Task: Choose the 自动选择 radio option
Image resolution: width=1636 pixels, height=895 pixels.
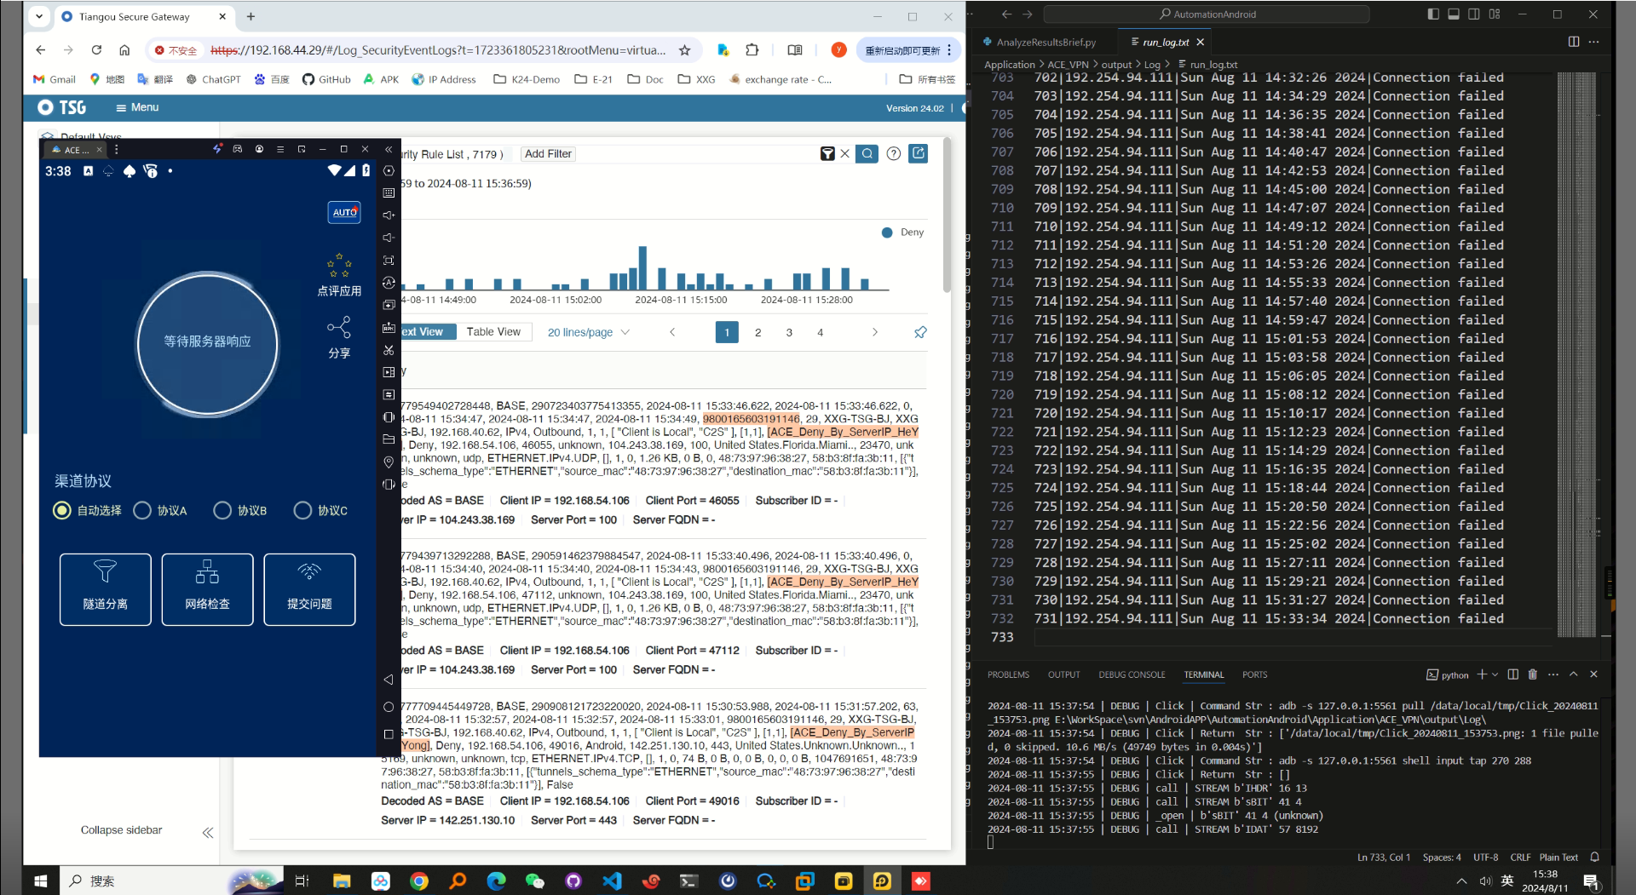Action: [62, 510]
